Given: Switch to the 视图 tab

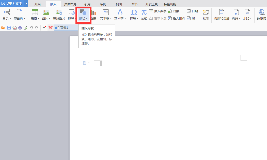Looking at the screenshot, I should (119, 4).
